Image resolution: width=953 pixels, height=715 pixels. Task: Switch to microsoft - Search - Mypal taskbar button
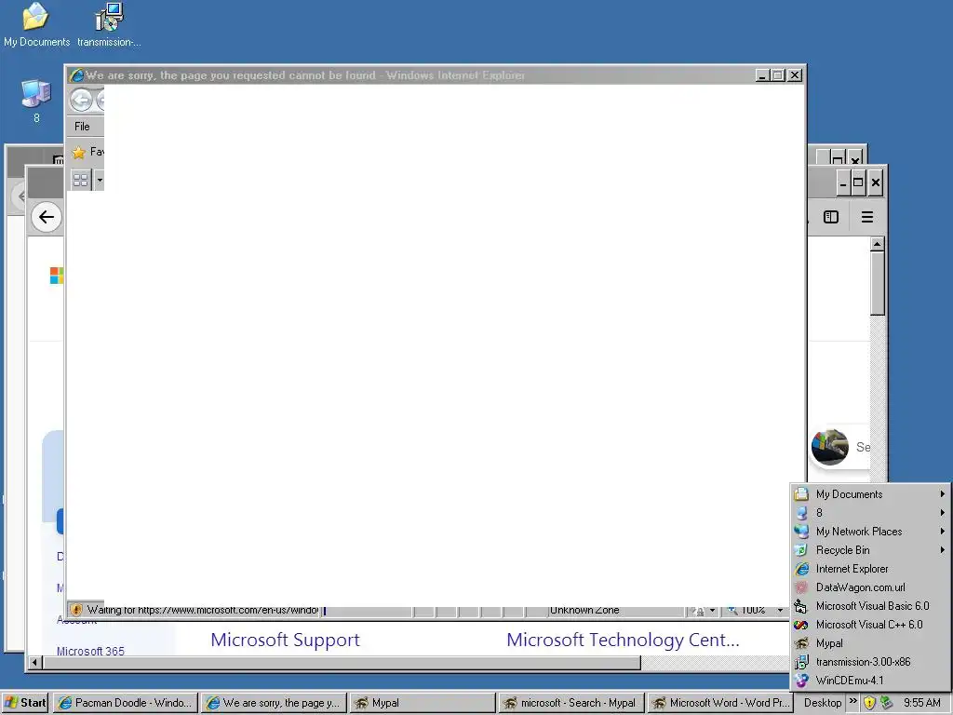[x=570, y=703]
